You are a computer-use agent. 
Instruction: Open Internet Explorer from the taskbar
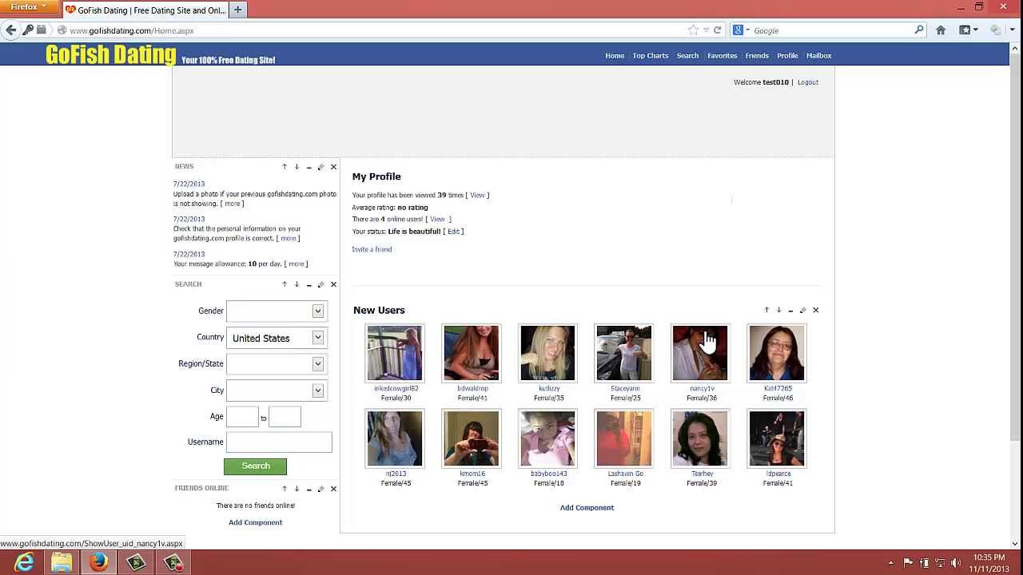point(24,562)
